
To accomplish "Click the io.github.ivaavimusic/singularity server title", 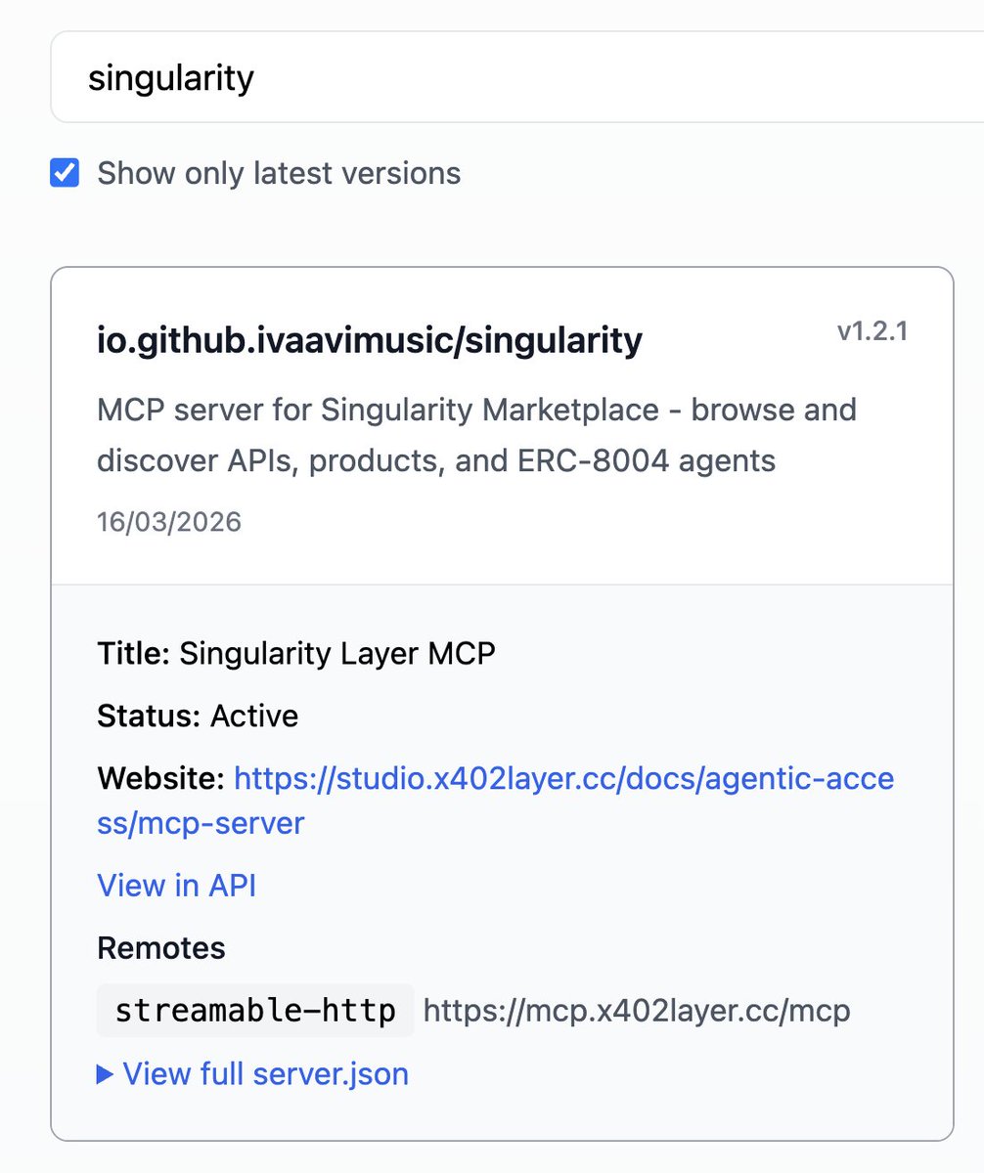I will (369, 340).
